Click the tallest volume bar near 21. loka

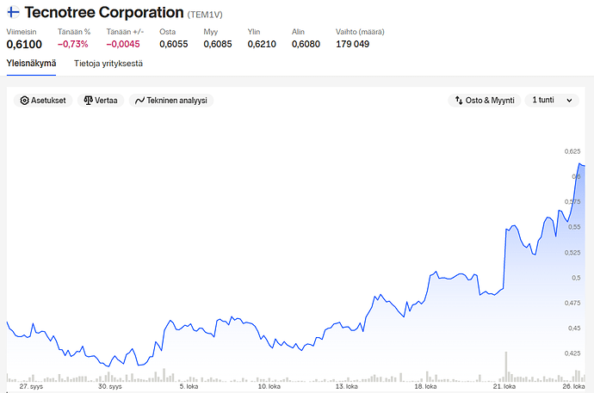click(x=505, y=366)
